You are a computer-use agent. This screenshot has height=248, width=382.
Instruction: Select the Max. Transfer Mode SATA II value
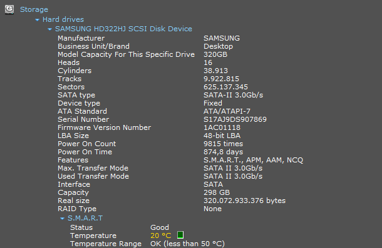coord(233,168)
